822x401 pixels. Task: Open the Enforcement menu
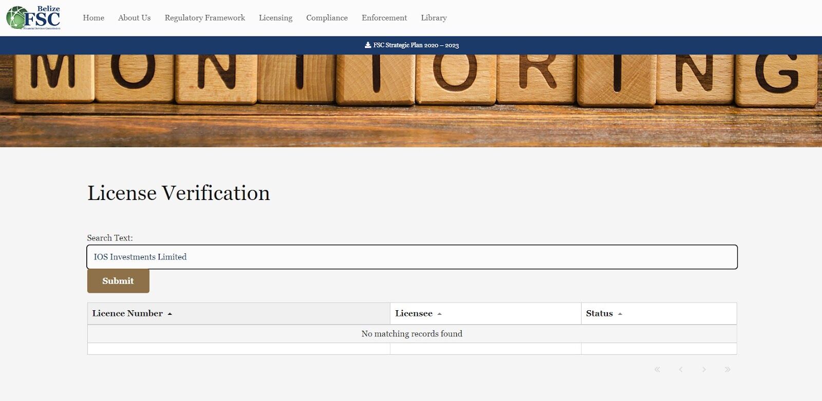point(384,18)
